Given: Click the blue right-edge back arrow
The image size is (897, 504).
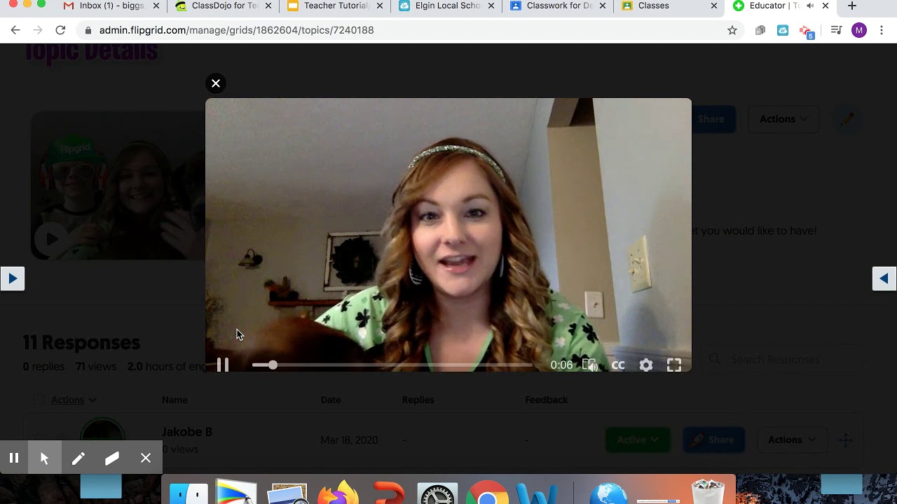Looking at the screenshot, I should [884, 279].
